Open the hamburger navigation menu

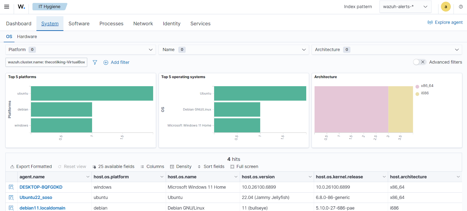coord(6,7)
